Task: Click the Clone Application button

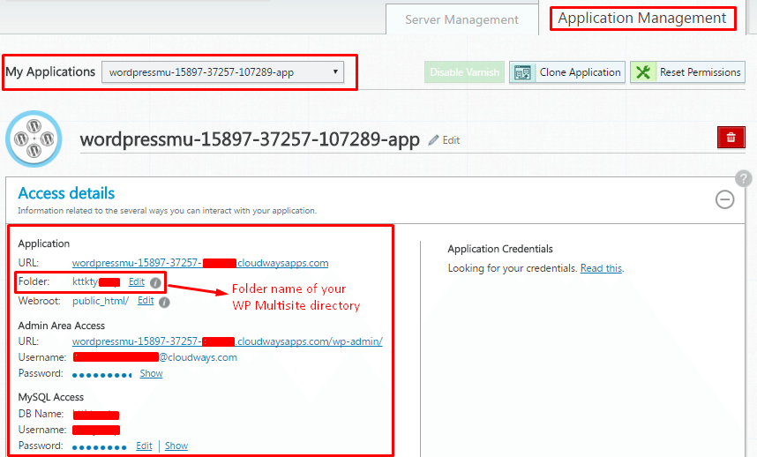Action: click(x=567, y=72)
